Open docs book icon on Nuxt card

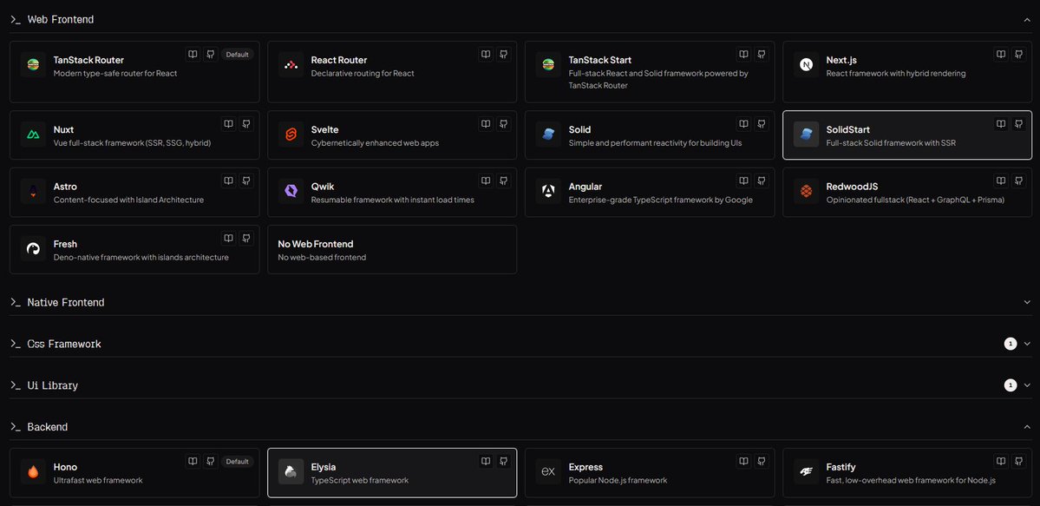pos(228,124)
